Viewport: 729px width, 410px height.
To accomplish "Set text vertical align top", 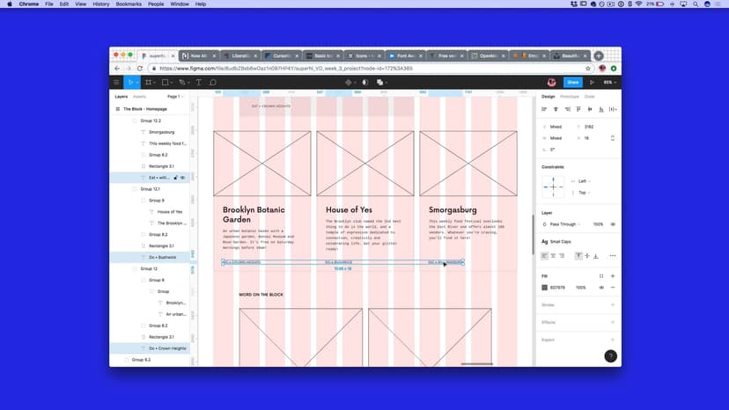I will tap(578, 256).
